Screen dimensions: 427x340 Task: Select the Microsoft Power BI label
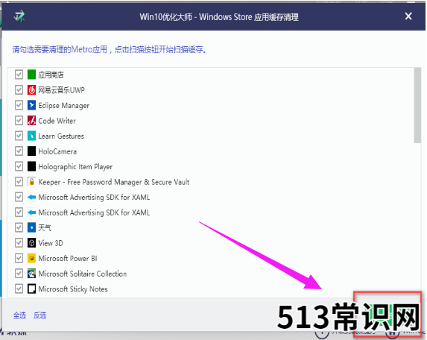68,258
